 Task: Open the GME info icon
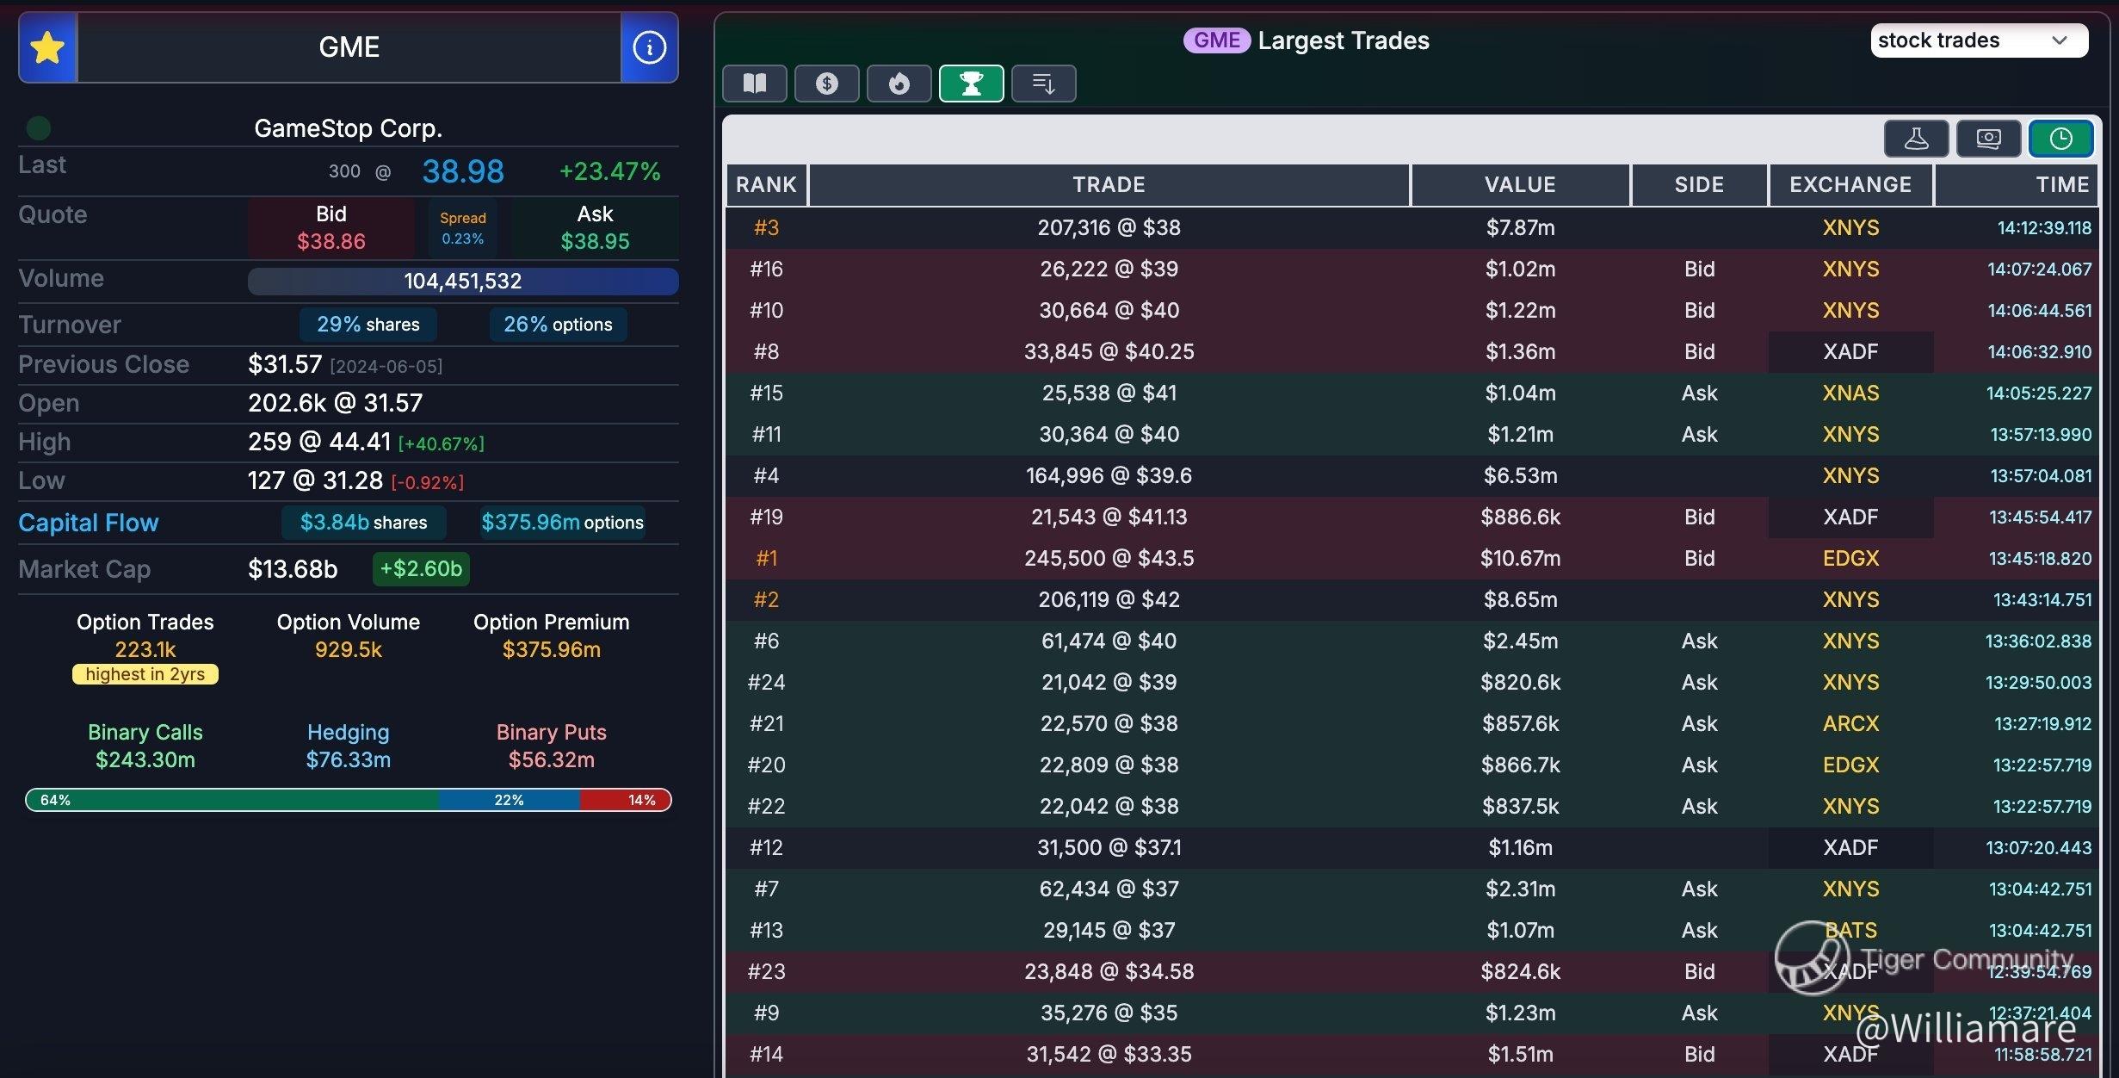pos(649,47)
